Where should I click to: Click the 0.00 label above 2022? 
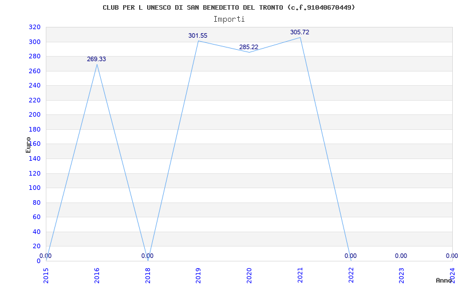[350, 256]
